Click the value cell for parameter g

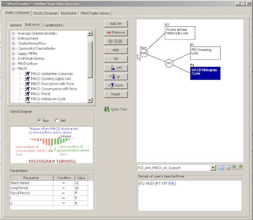[x=81, y=203]
